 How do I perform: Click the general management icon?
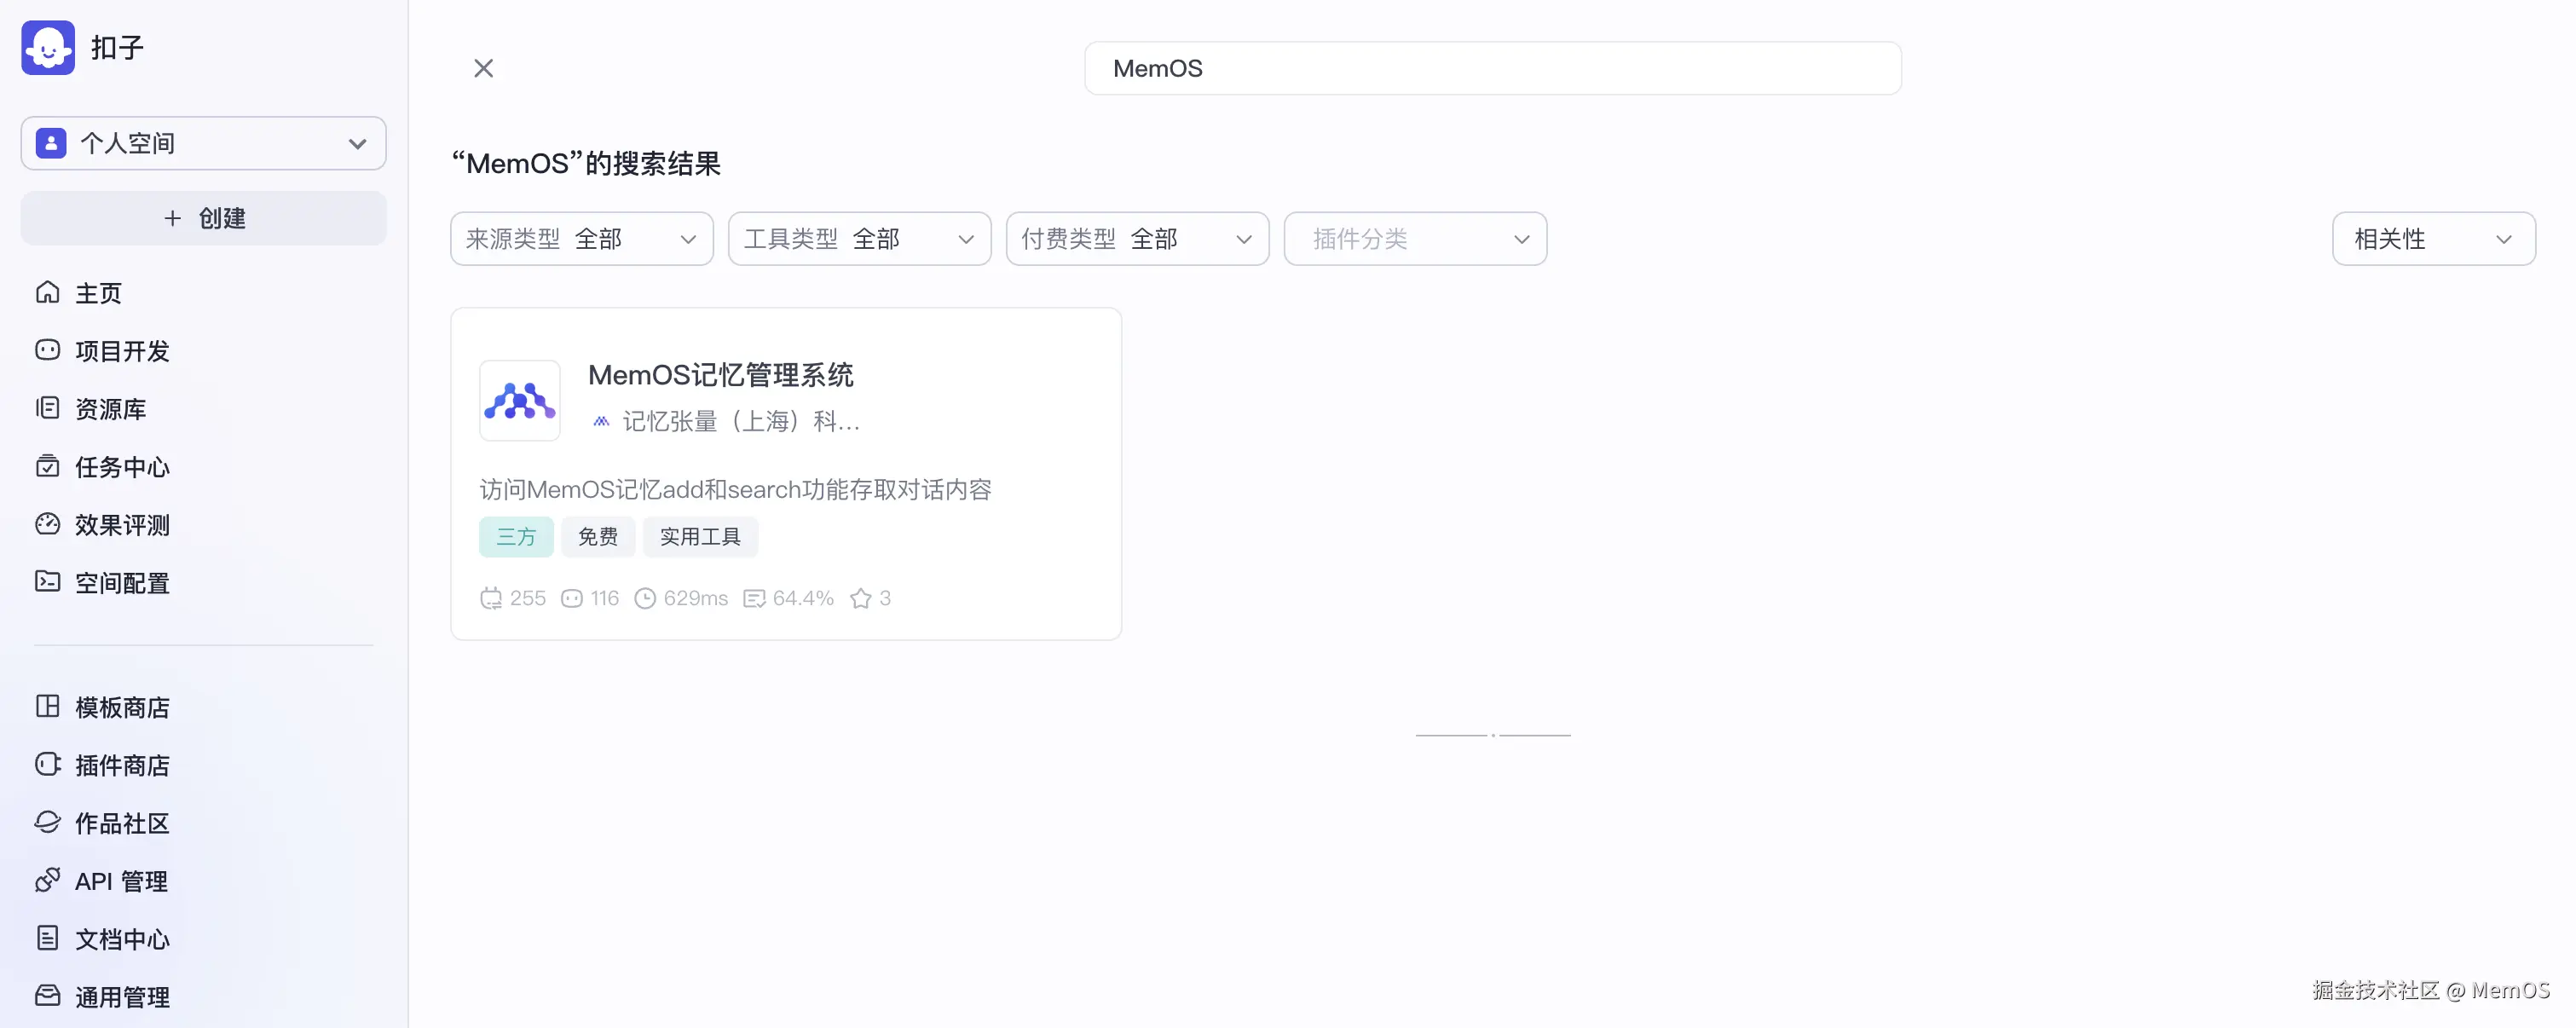point(47,996)
